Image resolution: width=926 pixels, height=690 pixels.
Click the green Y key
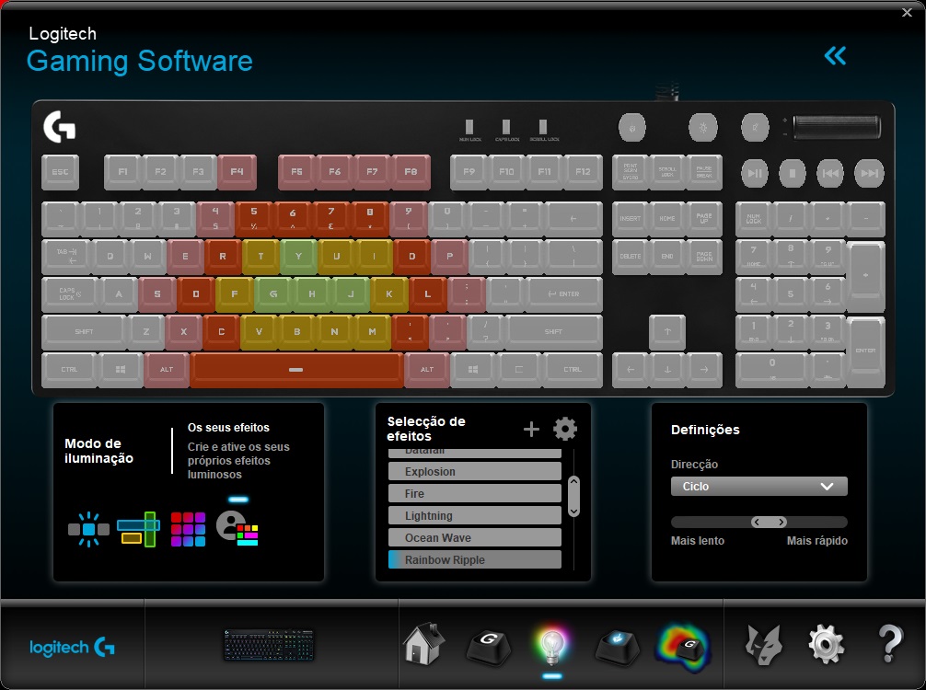(x=299, y=256)
